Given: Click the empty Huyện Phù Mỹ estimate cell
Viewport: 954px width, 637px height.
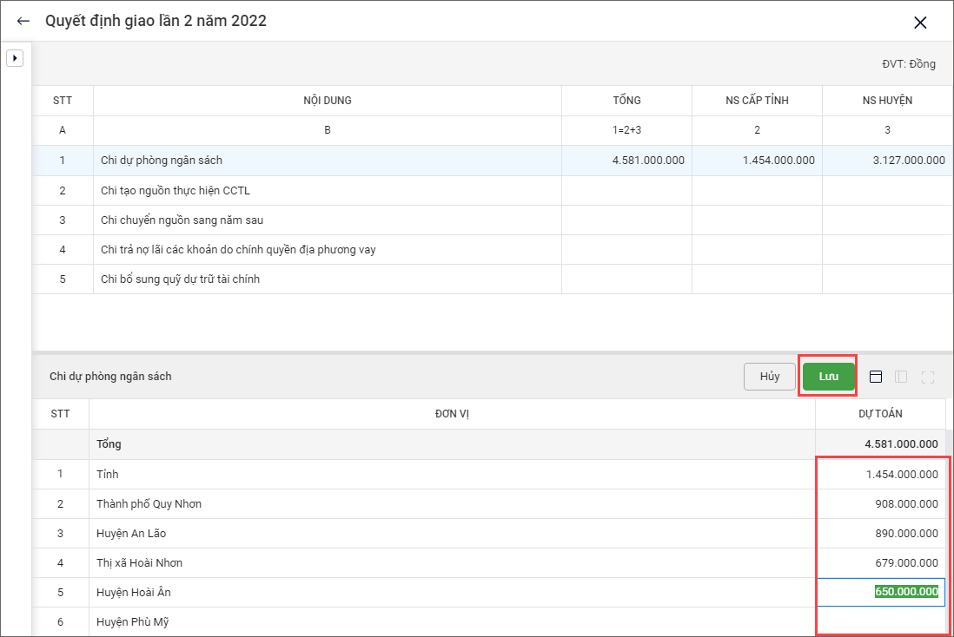Looking at the screenshot, I should [x=880, y=621].
